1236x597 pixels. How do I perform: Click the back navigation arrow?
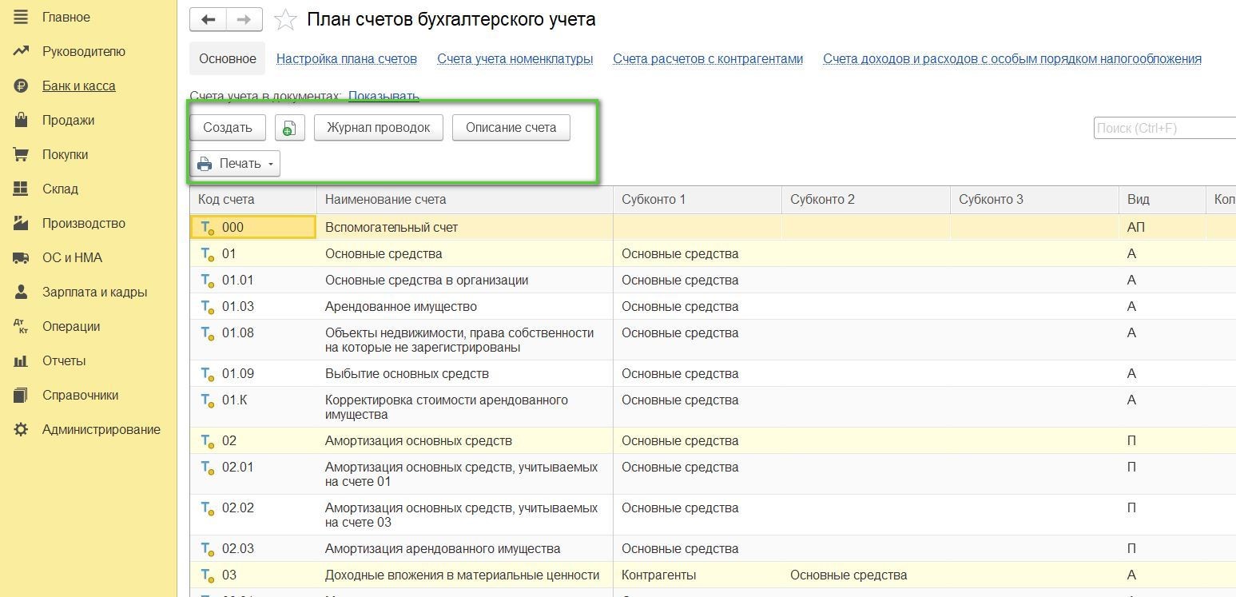pyautogui.click(x=209, y=20)
